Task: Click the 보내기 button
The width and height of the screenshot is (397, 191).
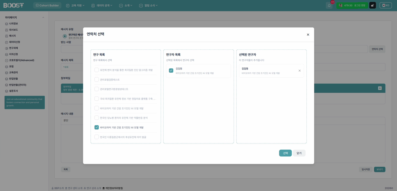Action: (x=380, y=169)
